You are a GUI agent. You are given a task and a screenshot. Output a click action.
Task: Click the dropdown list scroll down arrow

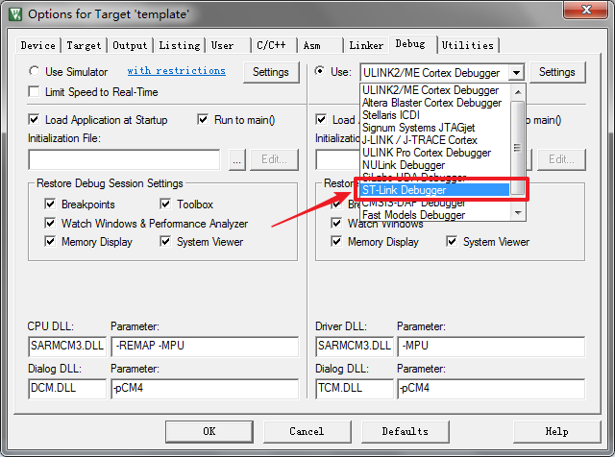518,213
